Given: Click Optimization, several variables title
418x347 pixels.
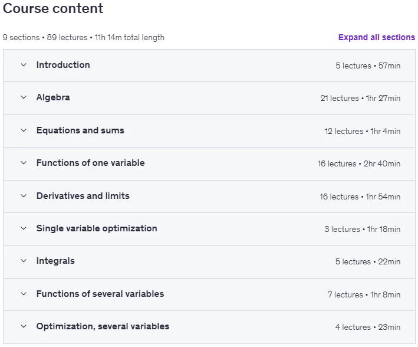Looking at the screenshot, I should (x=103, y=326).
